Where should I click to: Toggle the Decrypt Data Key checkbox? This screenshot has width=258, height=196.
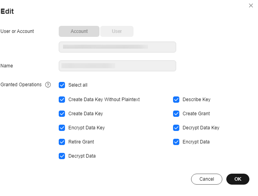[176, 128]
